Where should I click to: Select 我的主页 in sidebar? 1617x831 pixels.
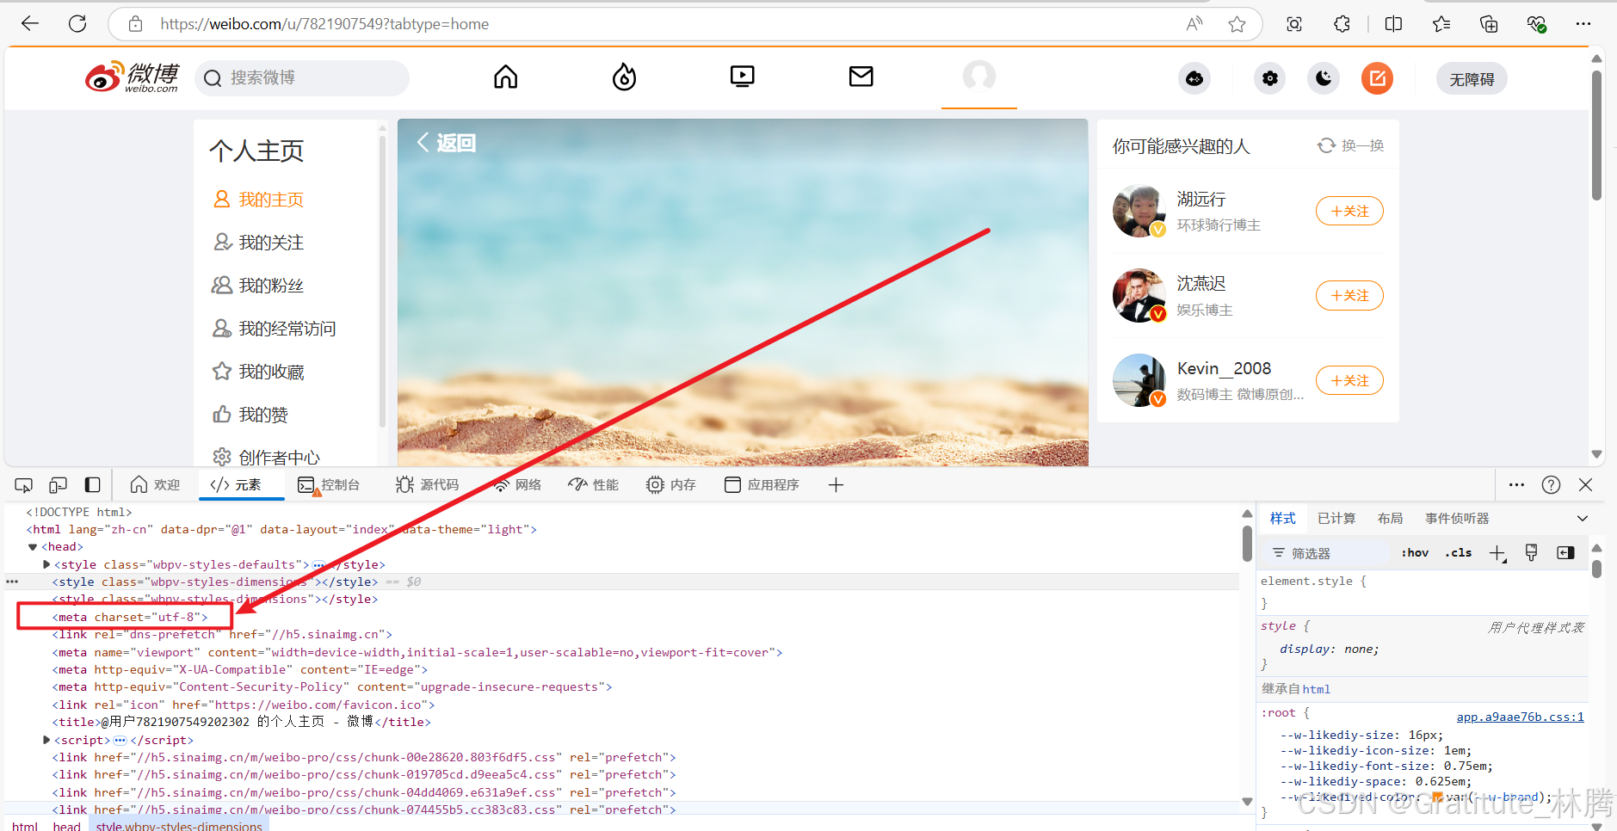tap(258, 200)
